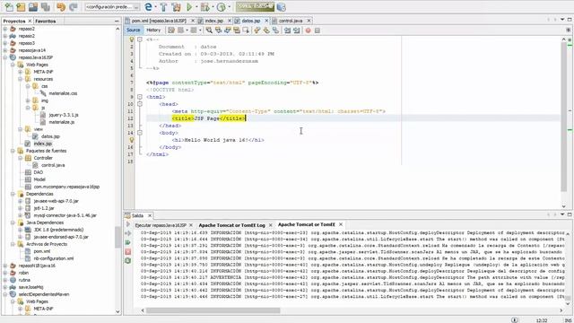Click the Toggle Highlight Search icon
The image size is (574, 323).
point(237,31)
